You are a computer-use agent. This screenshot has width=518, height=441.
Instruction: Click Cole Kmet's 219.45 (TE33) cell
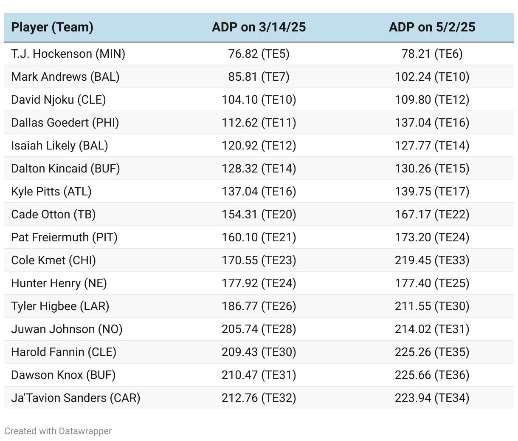(432, 260)
